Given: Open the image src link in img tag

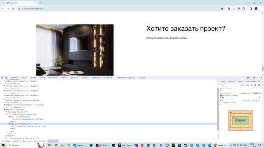Looking at the screenshot, I should (x=27, y=119).
